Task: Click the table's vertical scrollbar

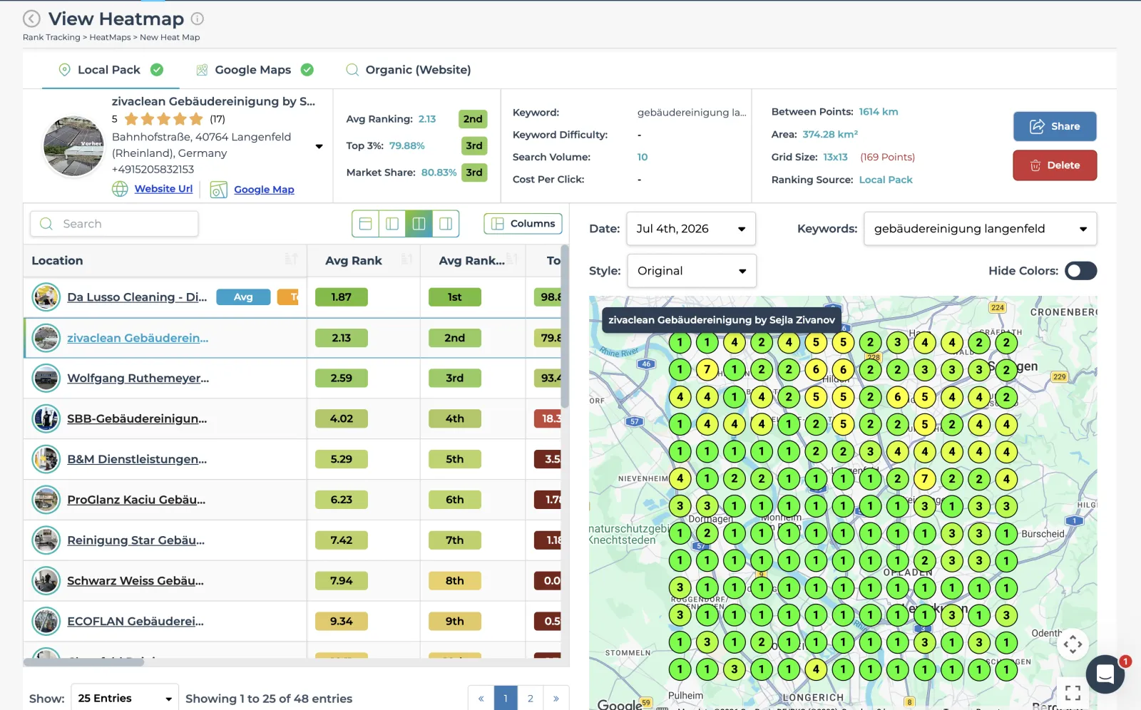Action: 565,326
